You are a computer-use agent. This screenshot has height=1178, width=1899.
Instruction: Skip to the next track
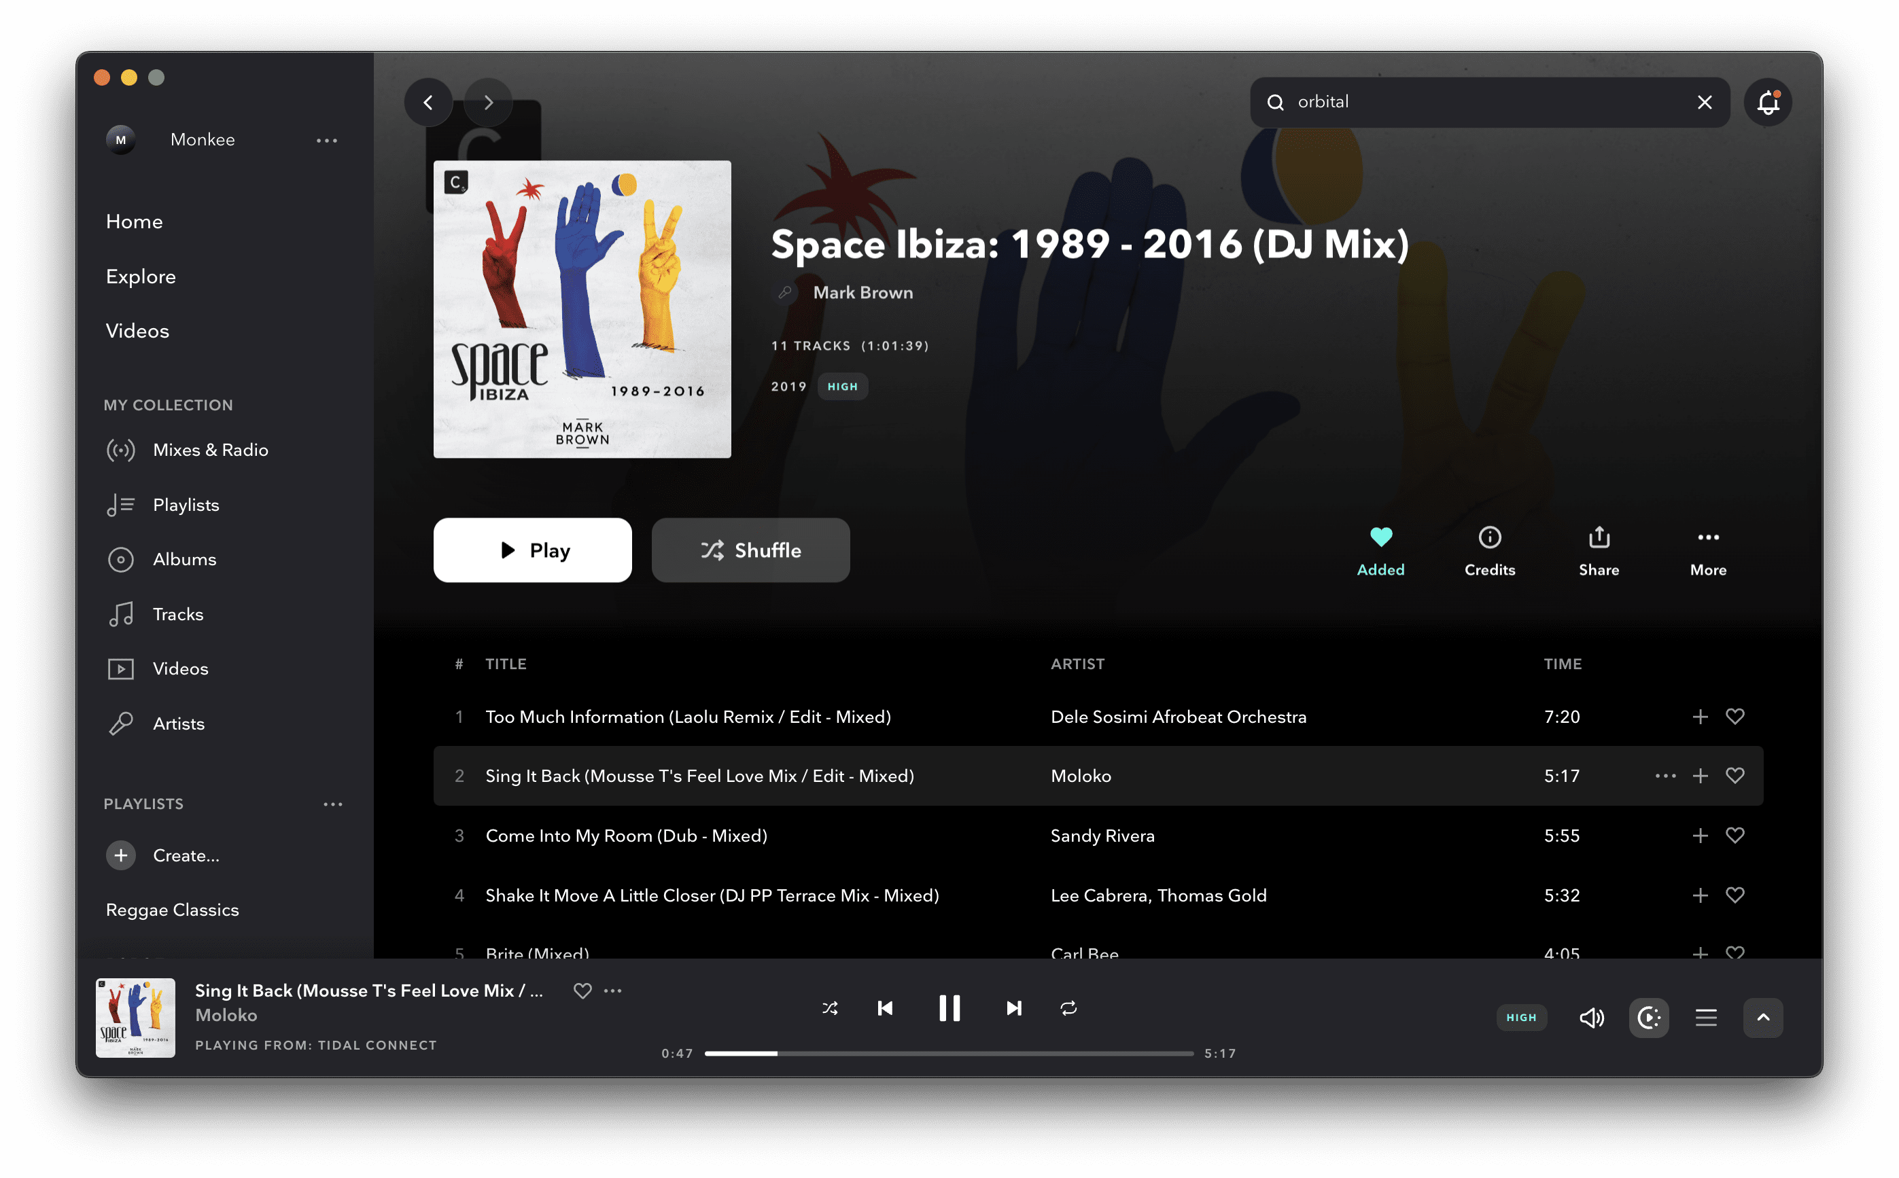tap(1013, 1008)
